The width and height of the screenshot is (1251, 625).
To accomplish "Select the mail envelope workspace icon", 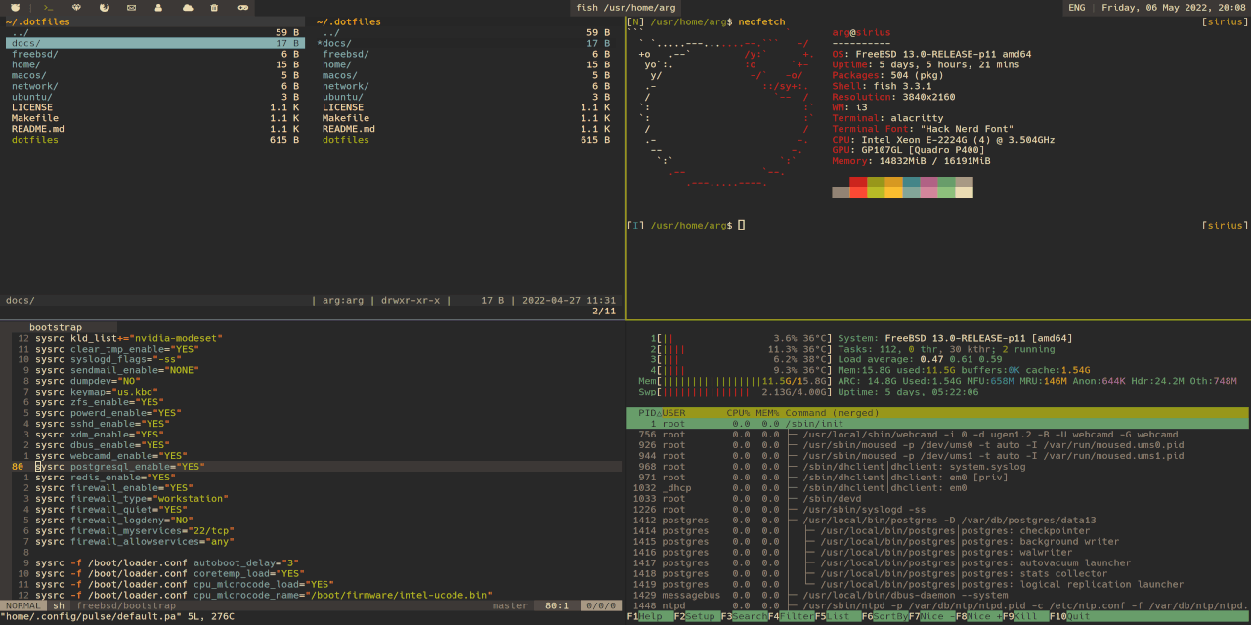I will tap(131, 8).
